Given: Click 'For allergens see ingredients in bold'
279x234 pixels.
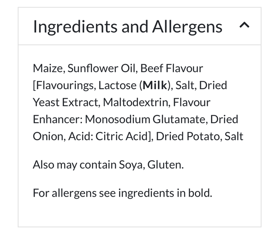Looking at the screenshot, I should pyautogui.click(x=122, y=192).
